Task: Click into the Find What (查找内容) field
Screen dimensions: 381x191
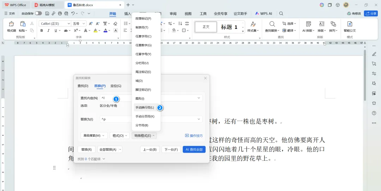Action: 151,98
